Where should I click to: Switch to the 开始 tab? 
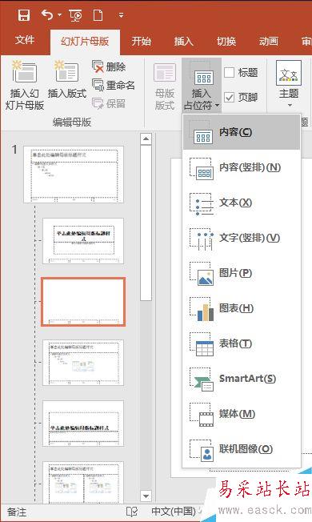pos(141,42)
